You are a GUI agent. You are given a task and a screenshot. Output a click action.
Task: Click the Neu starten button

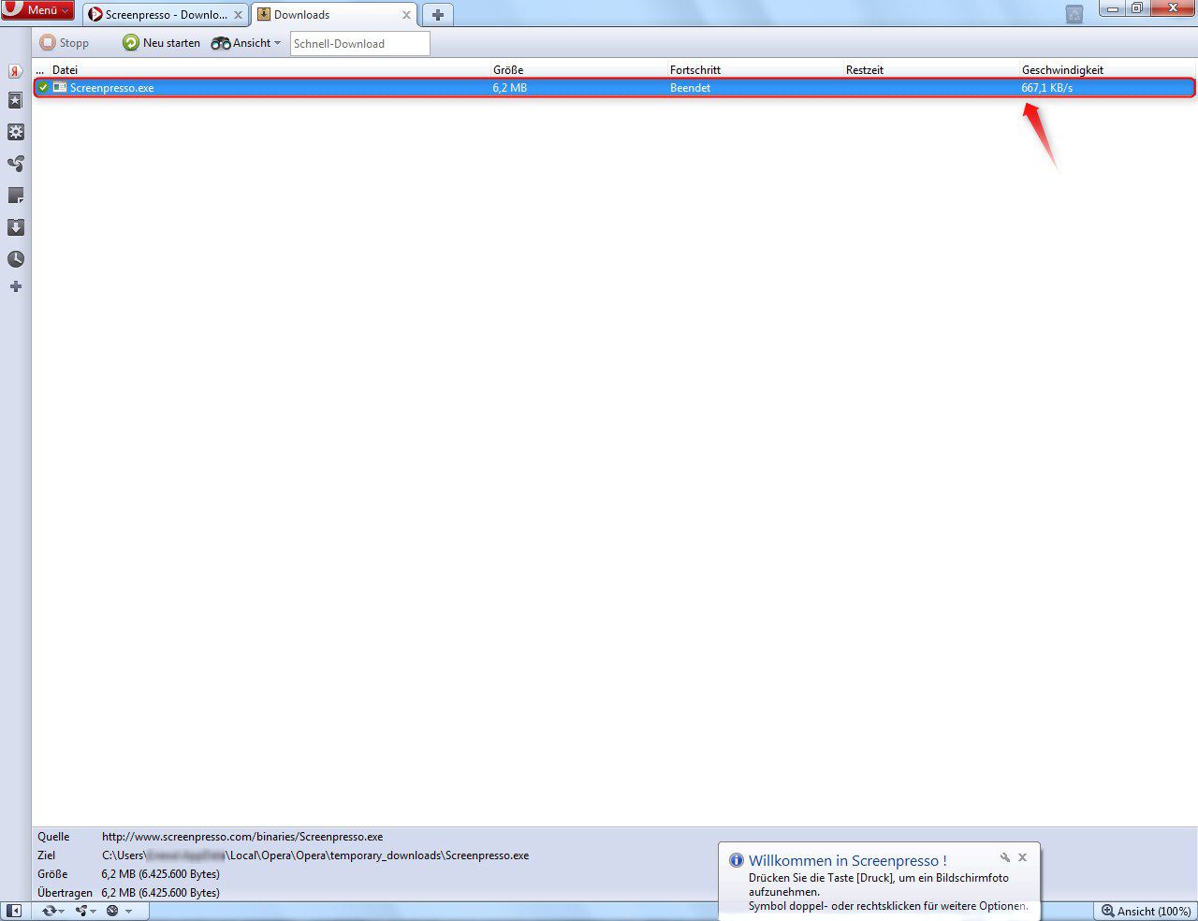coord(161,42)
